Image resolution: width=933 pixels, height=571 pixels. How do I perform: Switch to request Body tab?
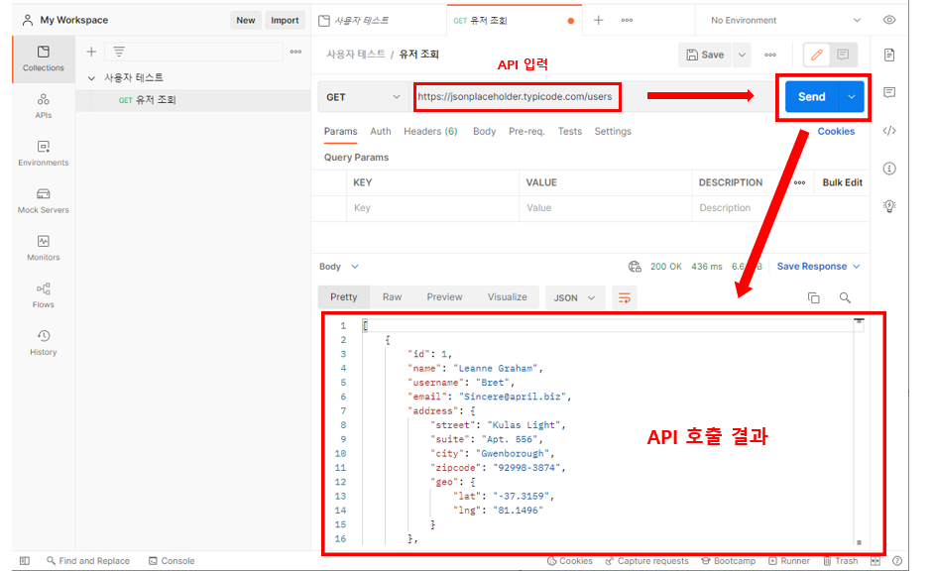(x=485, y=132)
